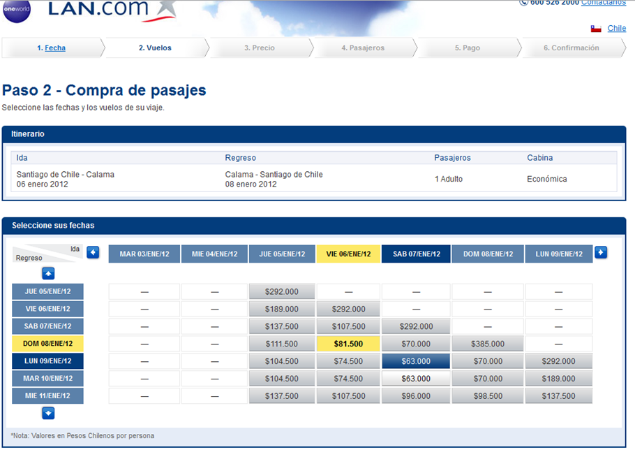Open the Contáctanos link
This screenshot has height=459, width=635.
(603, 3)
